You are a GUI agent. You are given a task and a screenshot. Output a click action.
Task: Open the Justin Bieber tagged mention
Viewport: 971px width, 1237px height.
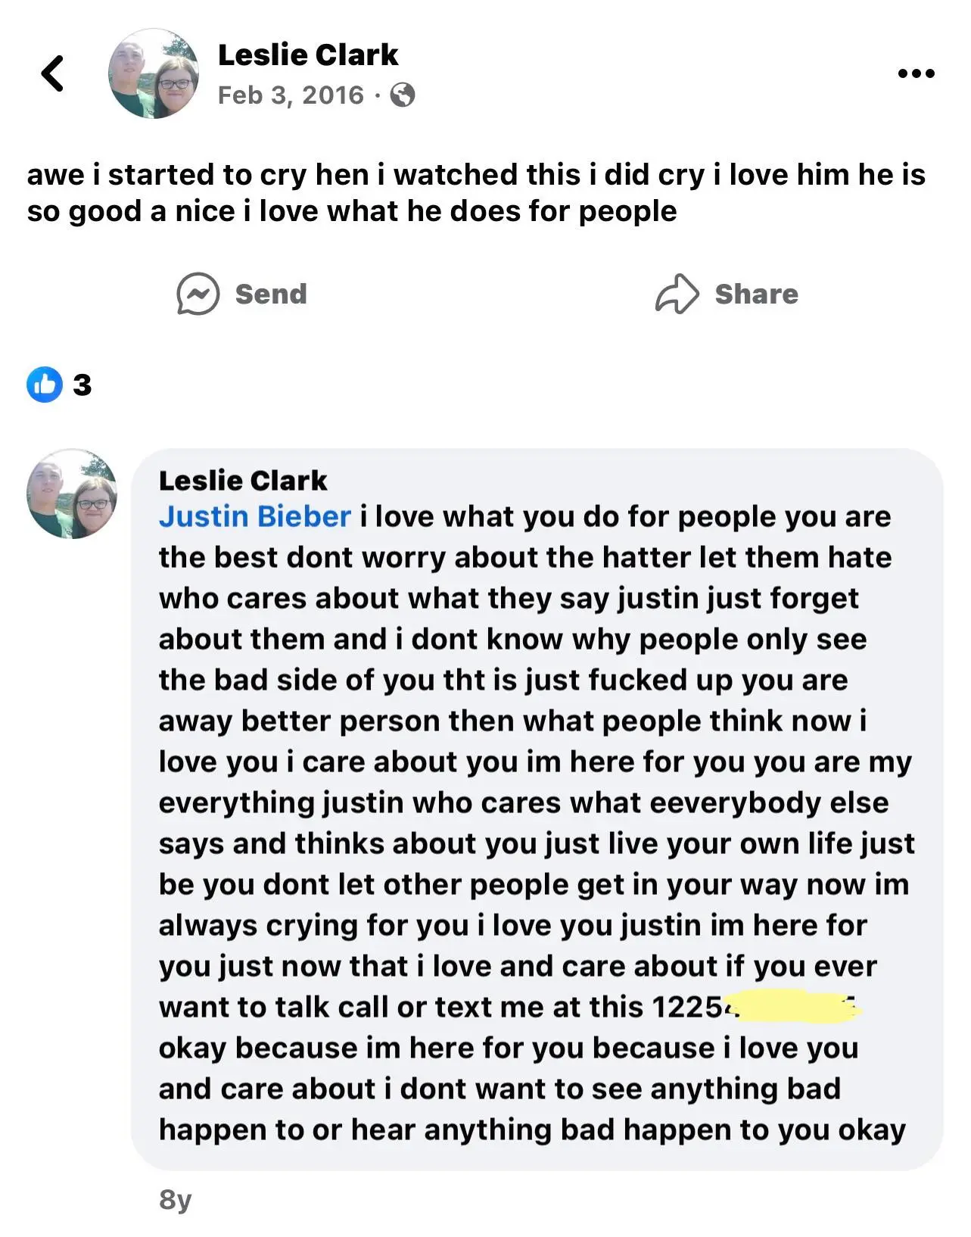[254, 516]
